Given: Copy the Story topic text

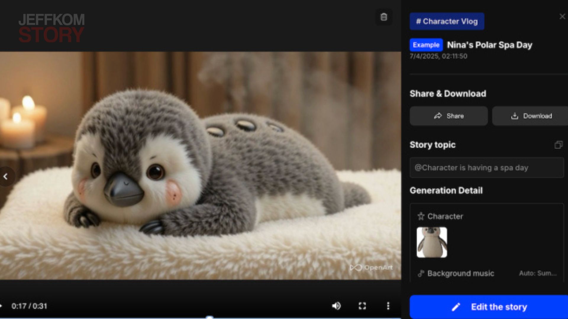Looking at the screenshot, I should click(x=559, y=145).
